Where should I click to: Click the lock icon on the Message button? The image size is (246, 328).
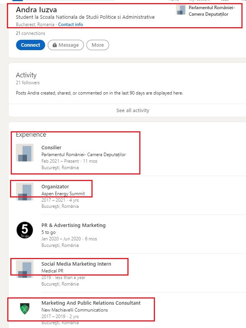pyautogui.click(x=55, y=45)
